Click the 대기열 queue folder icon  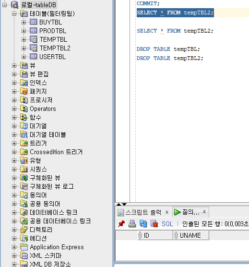24,126
